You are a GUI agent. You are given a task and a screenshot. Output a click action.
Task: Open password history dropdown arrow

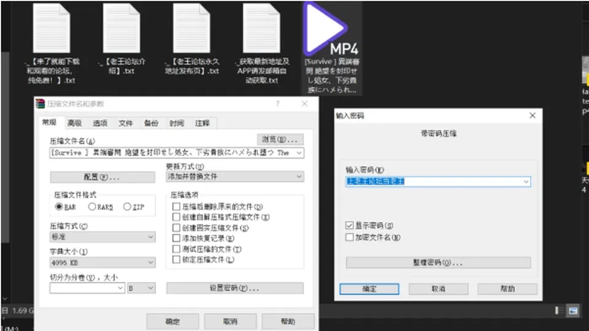click(526, 181)
